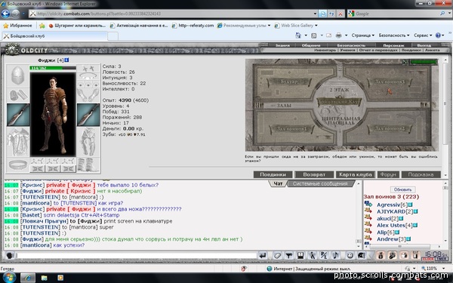Screen dimensions: 453x283
Task: Click the chat window vertical scrollbar
Action: click(358, 214)
